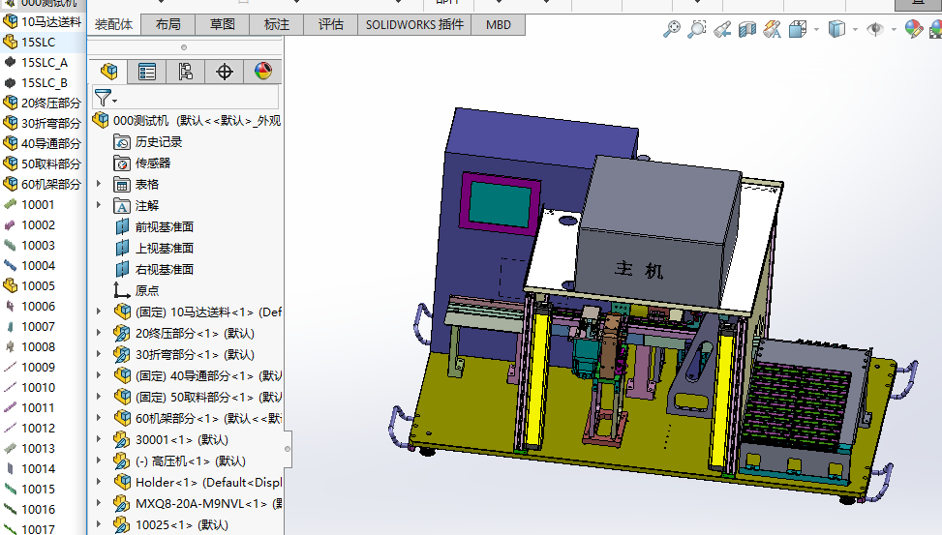This screenshot has height=535, width=942.
Task: Select the 前视基准面 plane in tree
Action: pyautogui.click(x=164, y=226)
